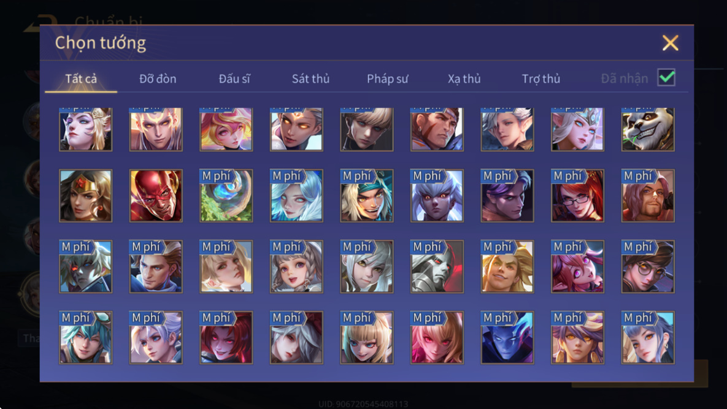Choose the armored knight with red cape
727x409 pixels.
(437, 266)
